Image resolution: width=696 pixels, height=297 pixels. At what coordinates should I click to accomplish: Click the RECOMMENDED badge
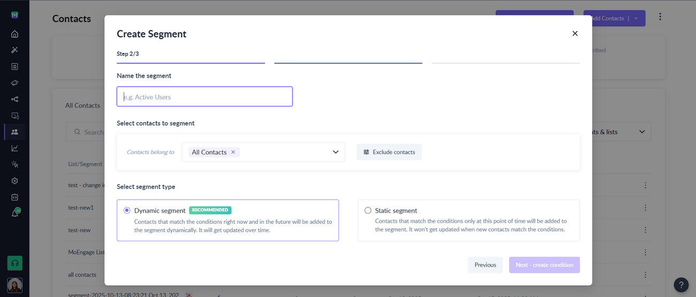tap(210, 210)
